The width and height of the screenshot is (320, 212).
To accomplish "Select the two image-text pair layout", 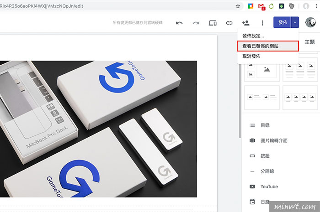I will point(262,98).
